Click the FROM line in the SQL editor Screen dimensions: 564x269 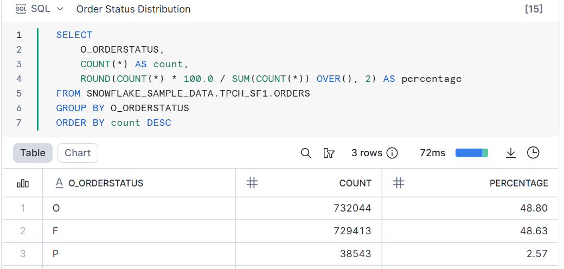point(183,93)
